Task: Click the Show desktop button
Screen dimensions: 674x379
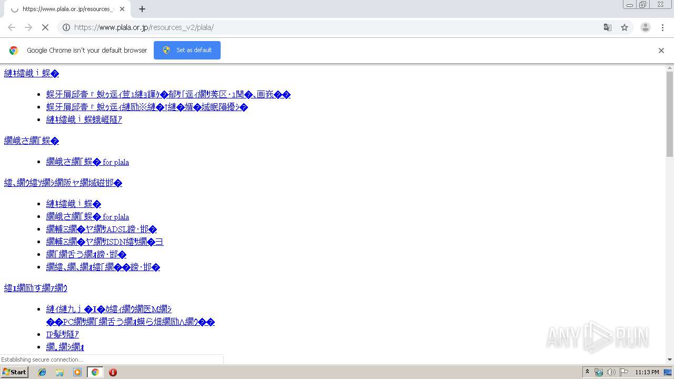Action: [668, 372]
